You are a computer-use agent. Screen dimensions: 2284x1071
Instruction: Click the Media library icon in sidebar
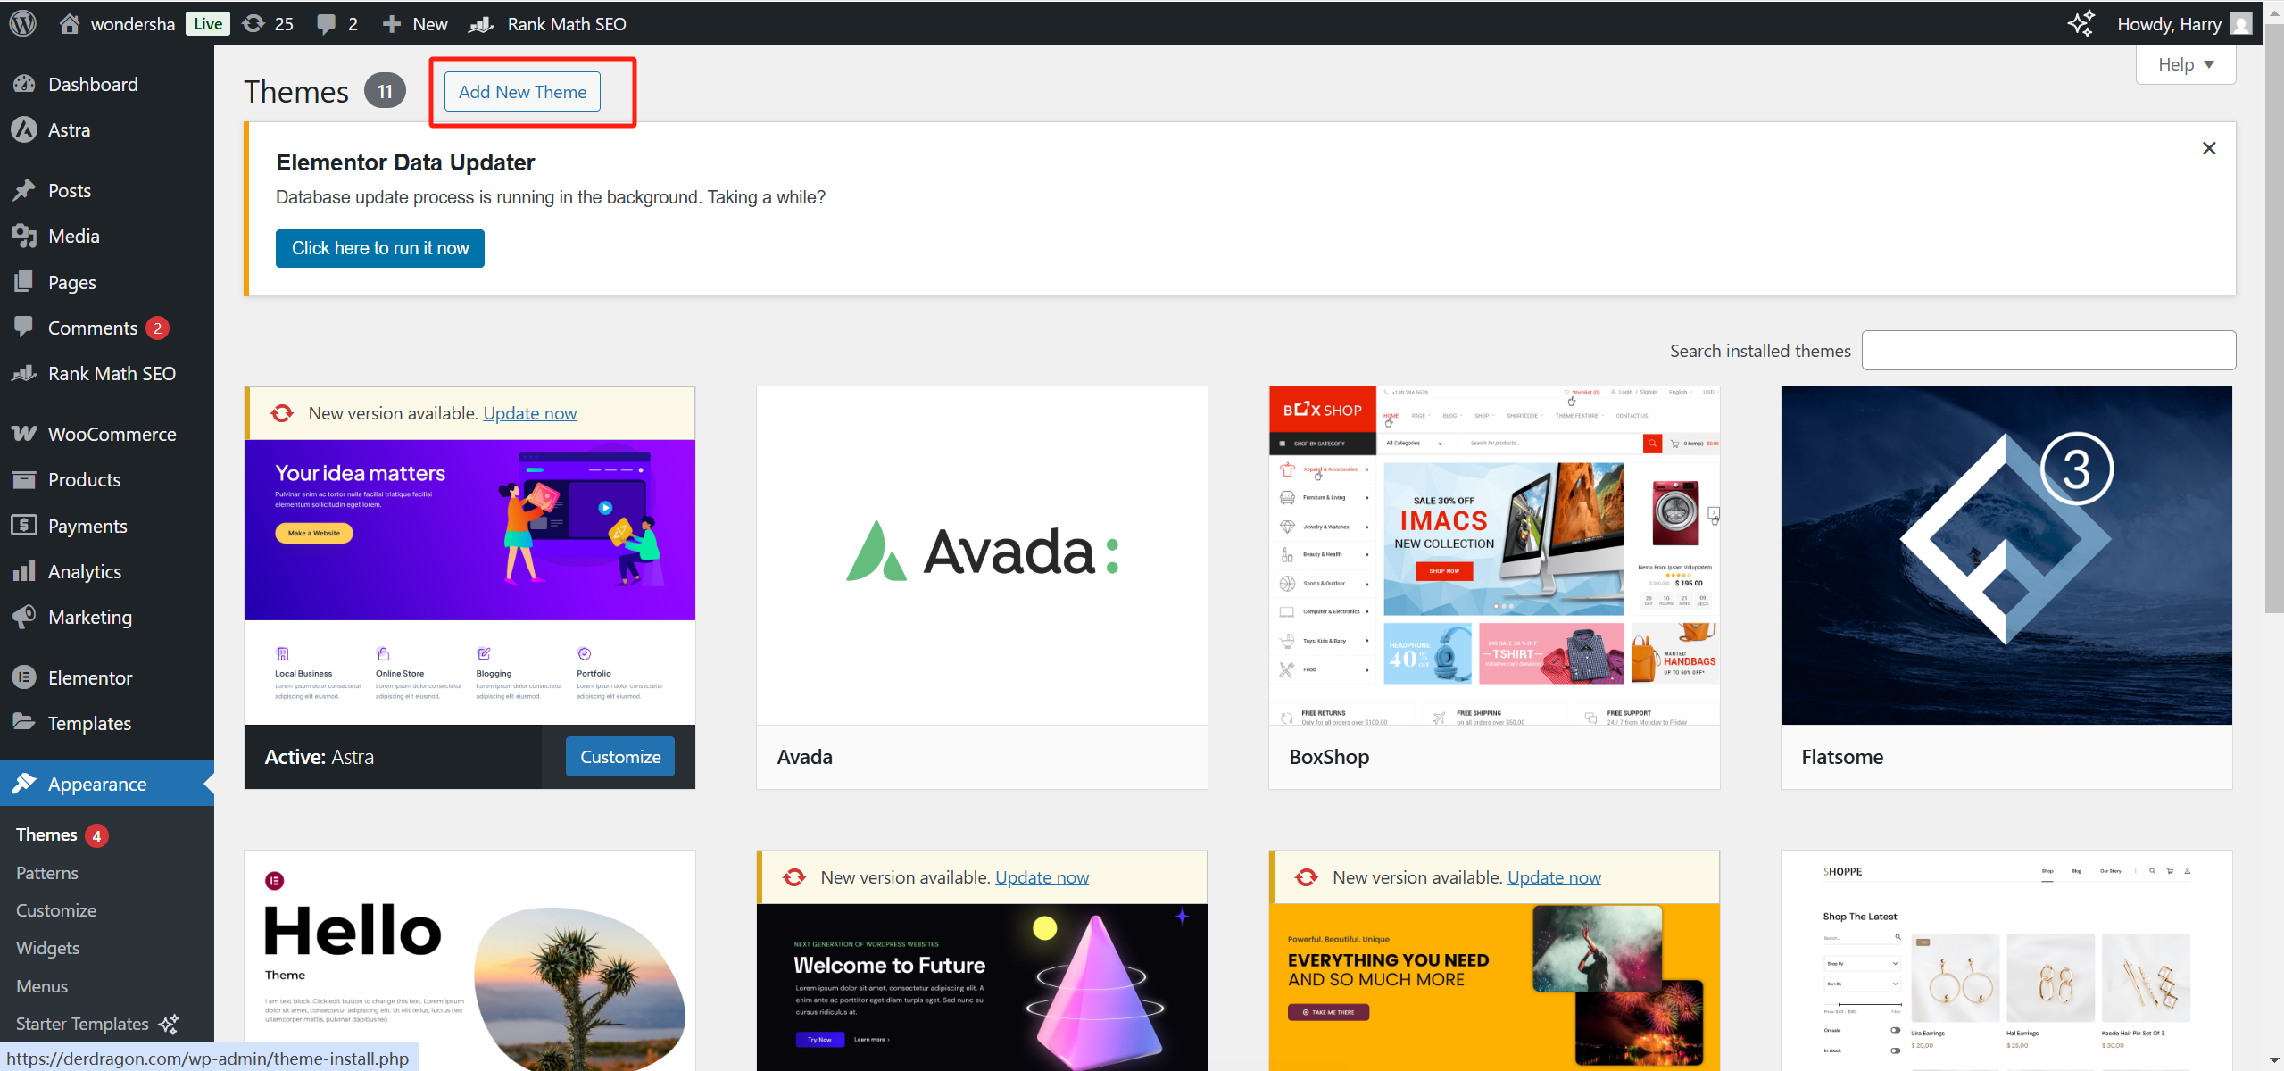pos(24,236)
